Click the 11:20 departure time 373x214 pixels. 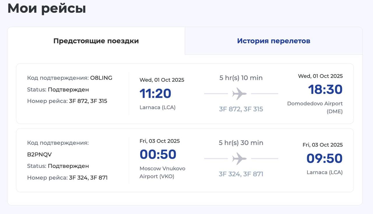pos(155,93)
